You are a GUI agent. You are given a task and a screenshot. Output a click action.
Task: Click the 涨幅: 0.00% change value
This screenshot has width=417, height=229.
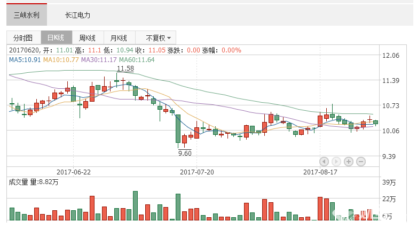(x=222, y=50)
